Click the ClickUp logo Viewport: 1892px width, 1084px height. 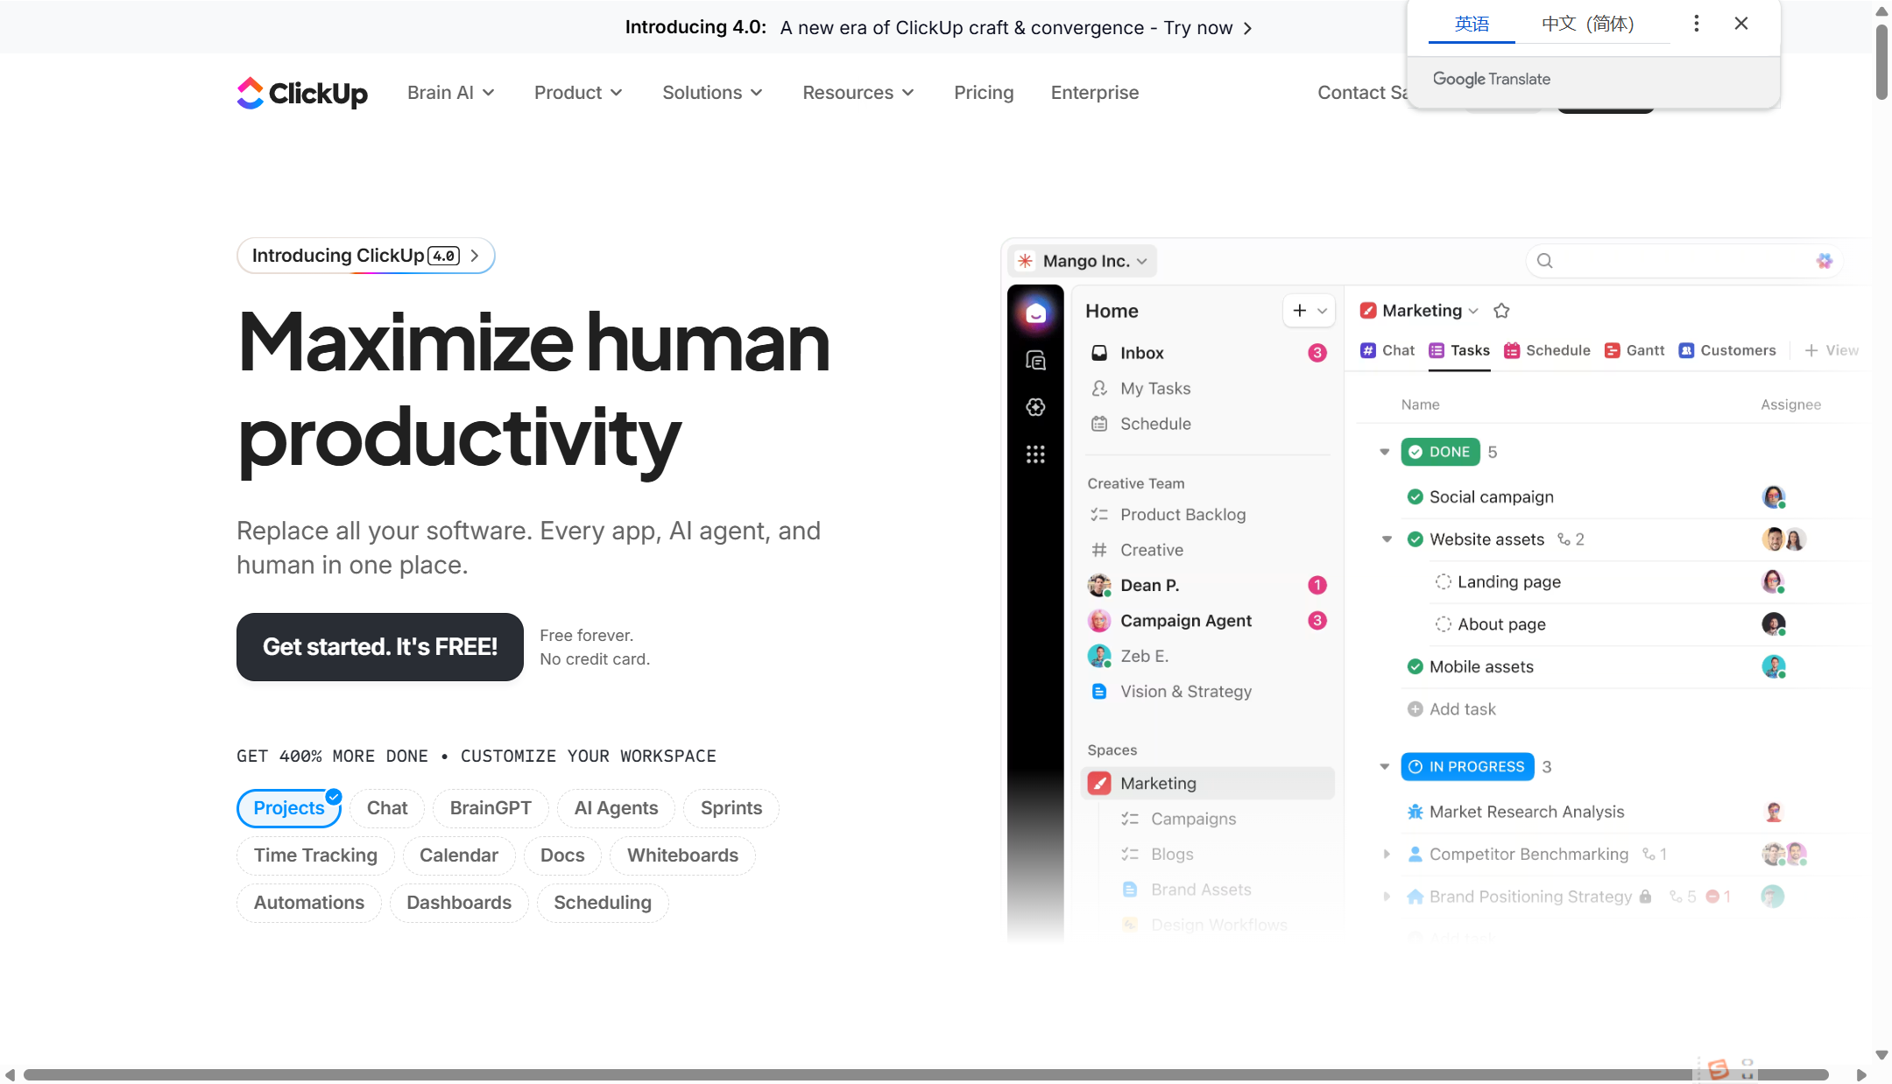[x=301, y=93]
